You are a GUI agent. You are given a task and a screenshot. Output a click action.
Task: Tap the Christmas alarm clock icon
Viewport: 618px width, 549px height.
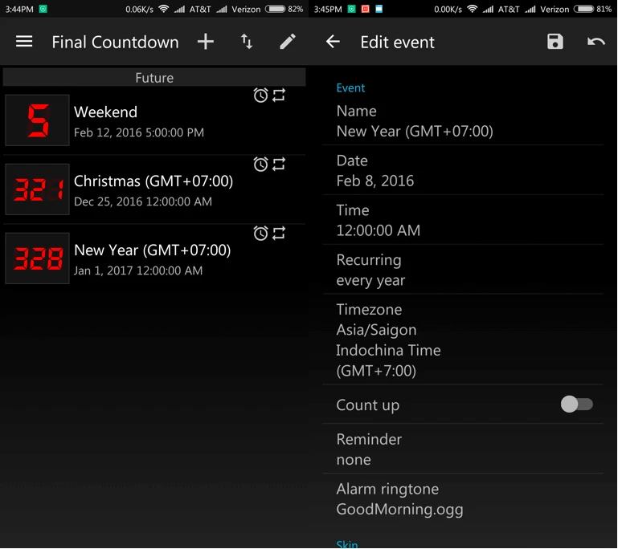(260, 164)
